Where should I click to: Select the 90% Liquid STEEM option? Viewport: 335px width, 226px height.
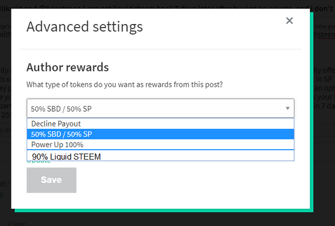(161, 156)
